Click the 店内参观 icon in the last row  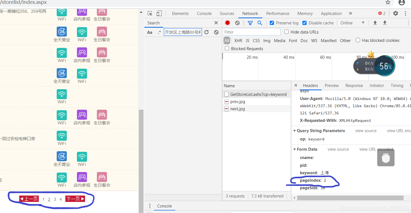(82, 177)
